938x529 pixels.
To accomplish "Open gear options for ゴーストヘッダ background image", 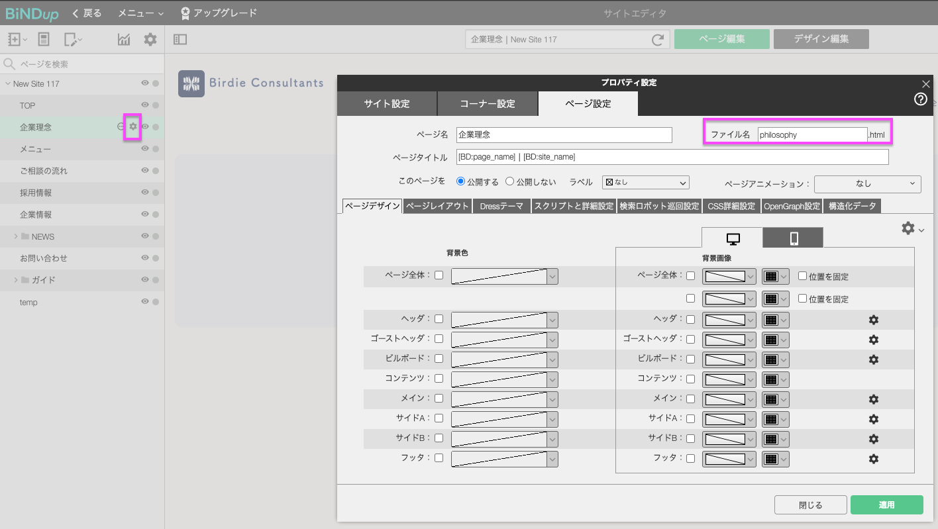I will (x=874, y=340).
